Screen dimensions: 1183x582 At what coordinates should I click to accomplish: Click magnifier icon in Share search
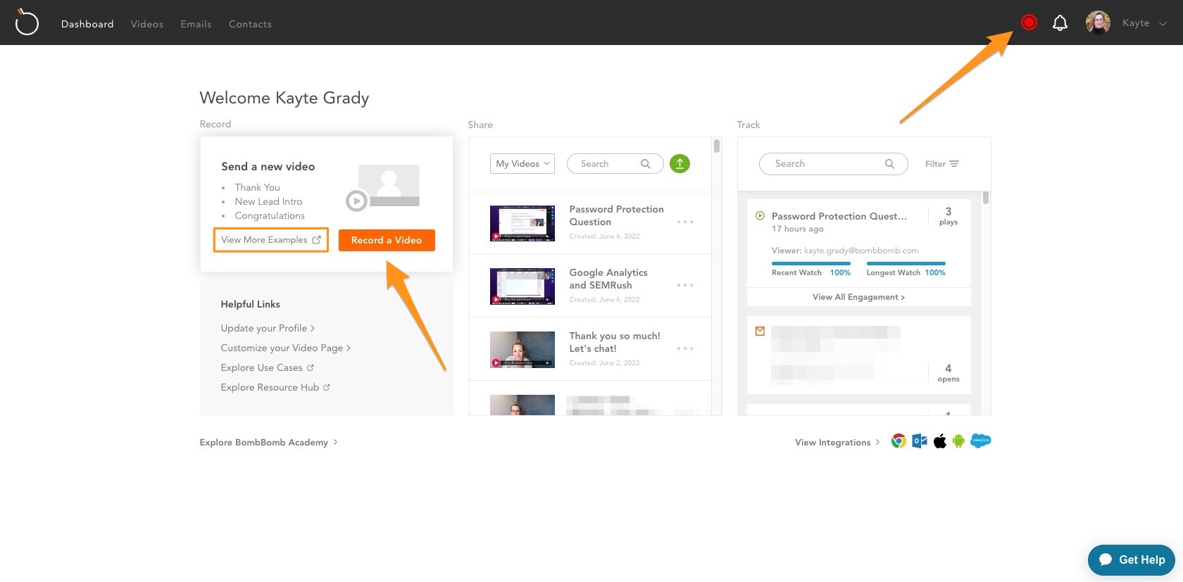(x=645, y=164)
